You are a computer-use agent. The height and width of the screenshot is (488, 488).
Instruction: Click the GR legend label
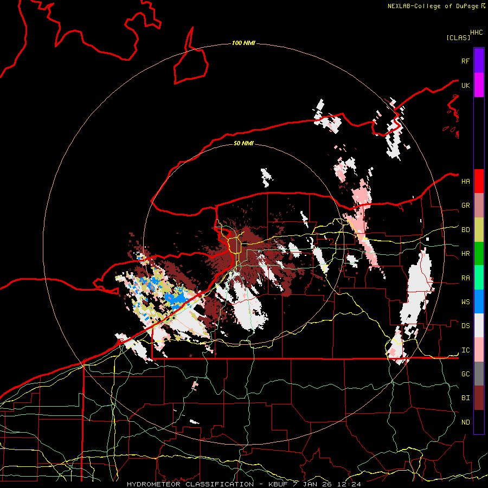pos(465,206)
